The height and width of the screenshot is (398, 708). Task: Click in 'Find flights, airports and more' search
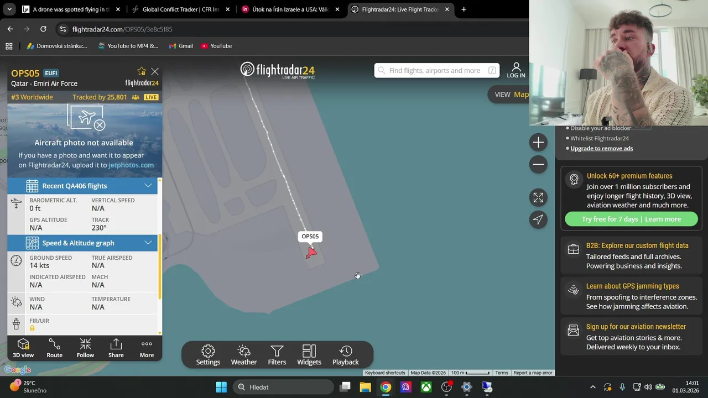coord(436,70)
